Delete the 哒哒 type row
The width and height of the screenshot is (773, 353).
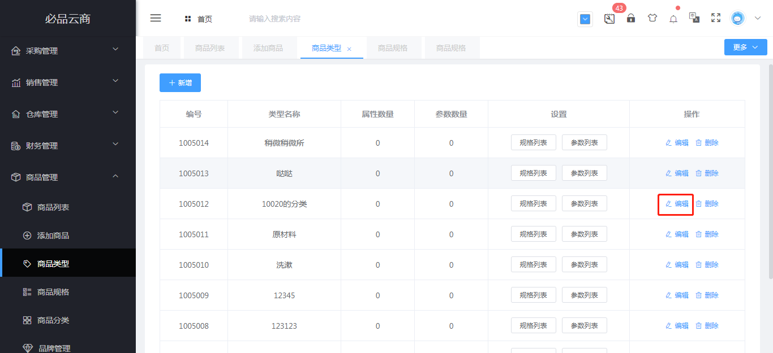pyautogui.click(x=707, y=173)
